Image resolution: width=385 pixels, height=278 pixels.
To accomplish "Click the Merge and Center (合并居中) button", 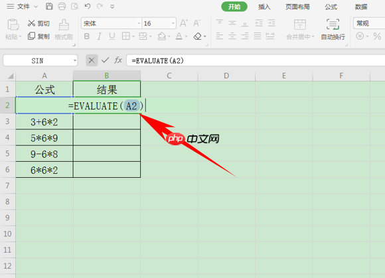I will click(x=300, y=29).
